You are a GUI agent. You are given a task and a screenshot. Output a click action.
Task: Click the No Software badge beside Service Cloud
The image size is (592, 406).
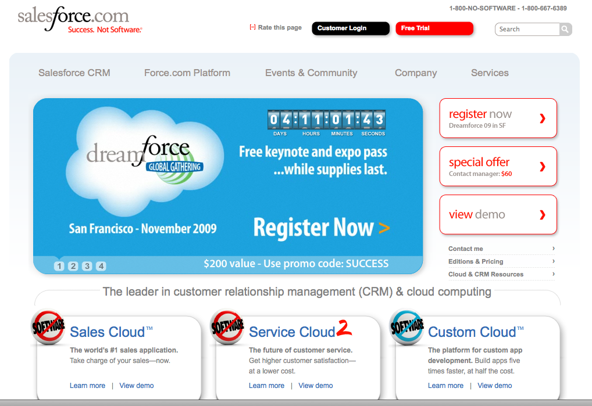pyautogui.click(x=227, y=326)
